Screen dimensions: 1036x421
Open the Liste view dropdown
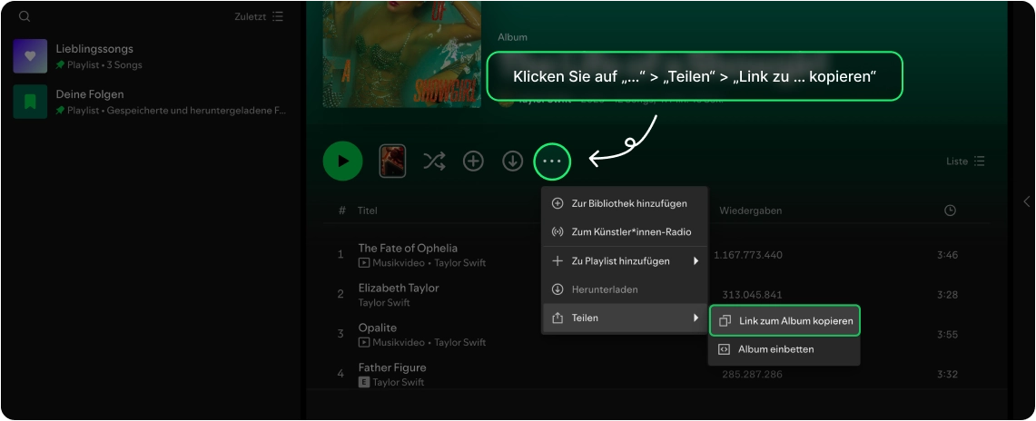[966, 161]
